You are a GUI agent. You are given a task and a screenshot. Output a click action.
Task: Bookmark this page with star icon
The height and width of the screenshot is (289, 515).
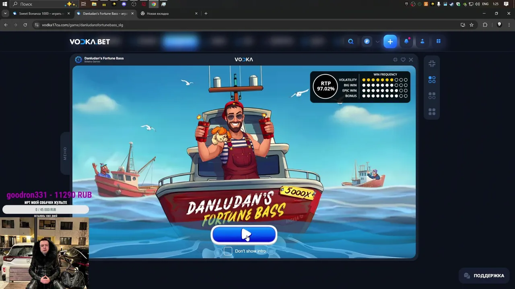[472, 25]
